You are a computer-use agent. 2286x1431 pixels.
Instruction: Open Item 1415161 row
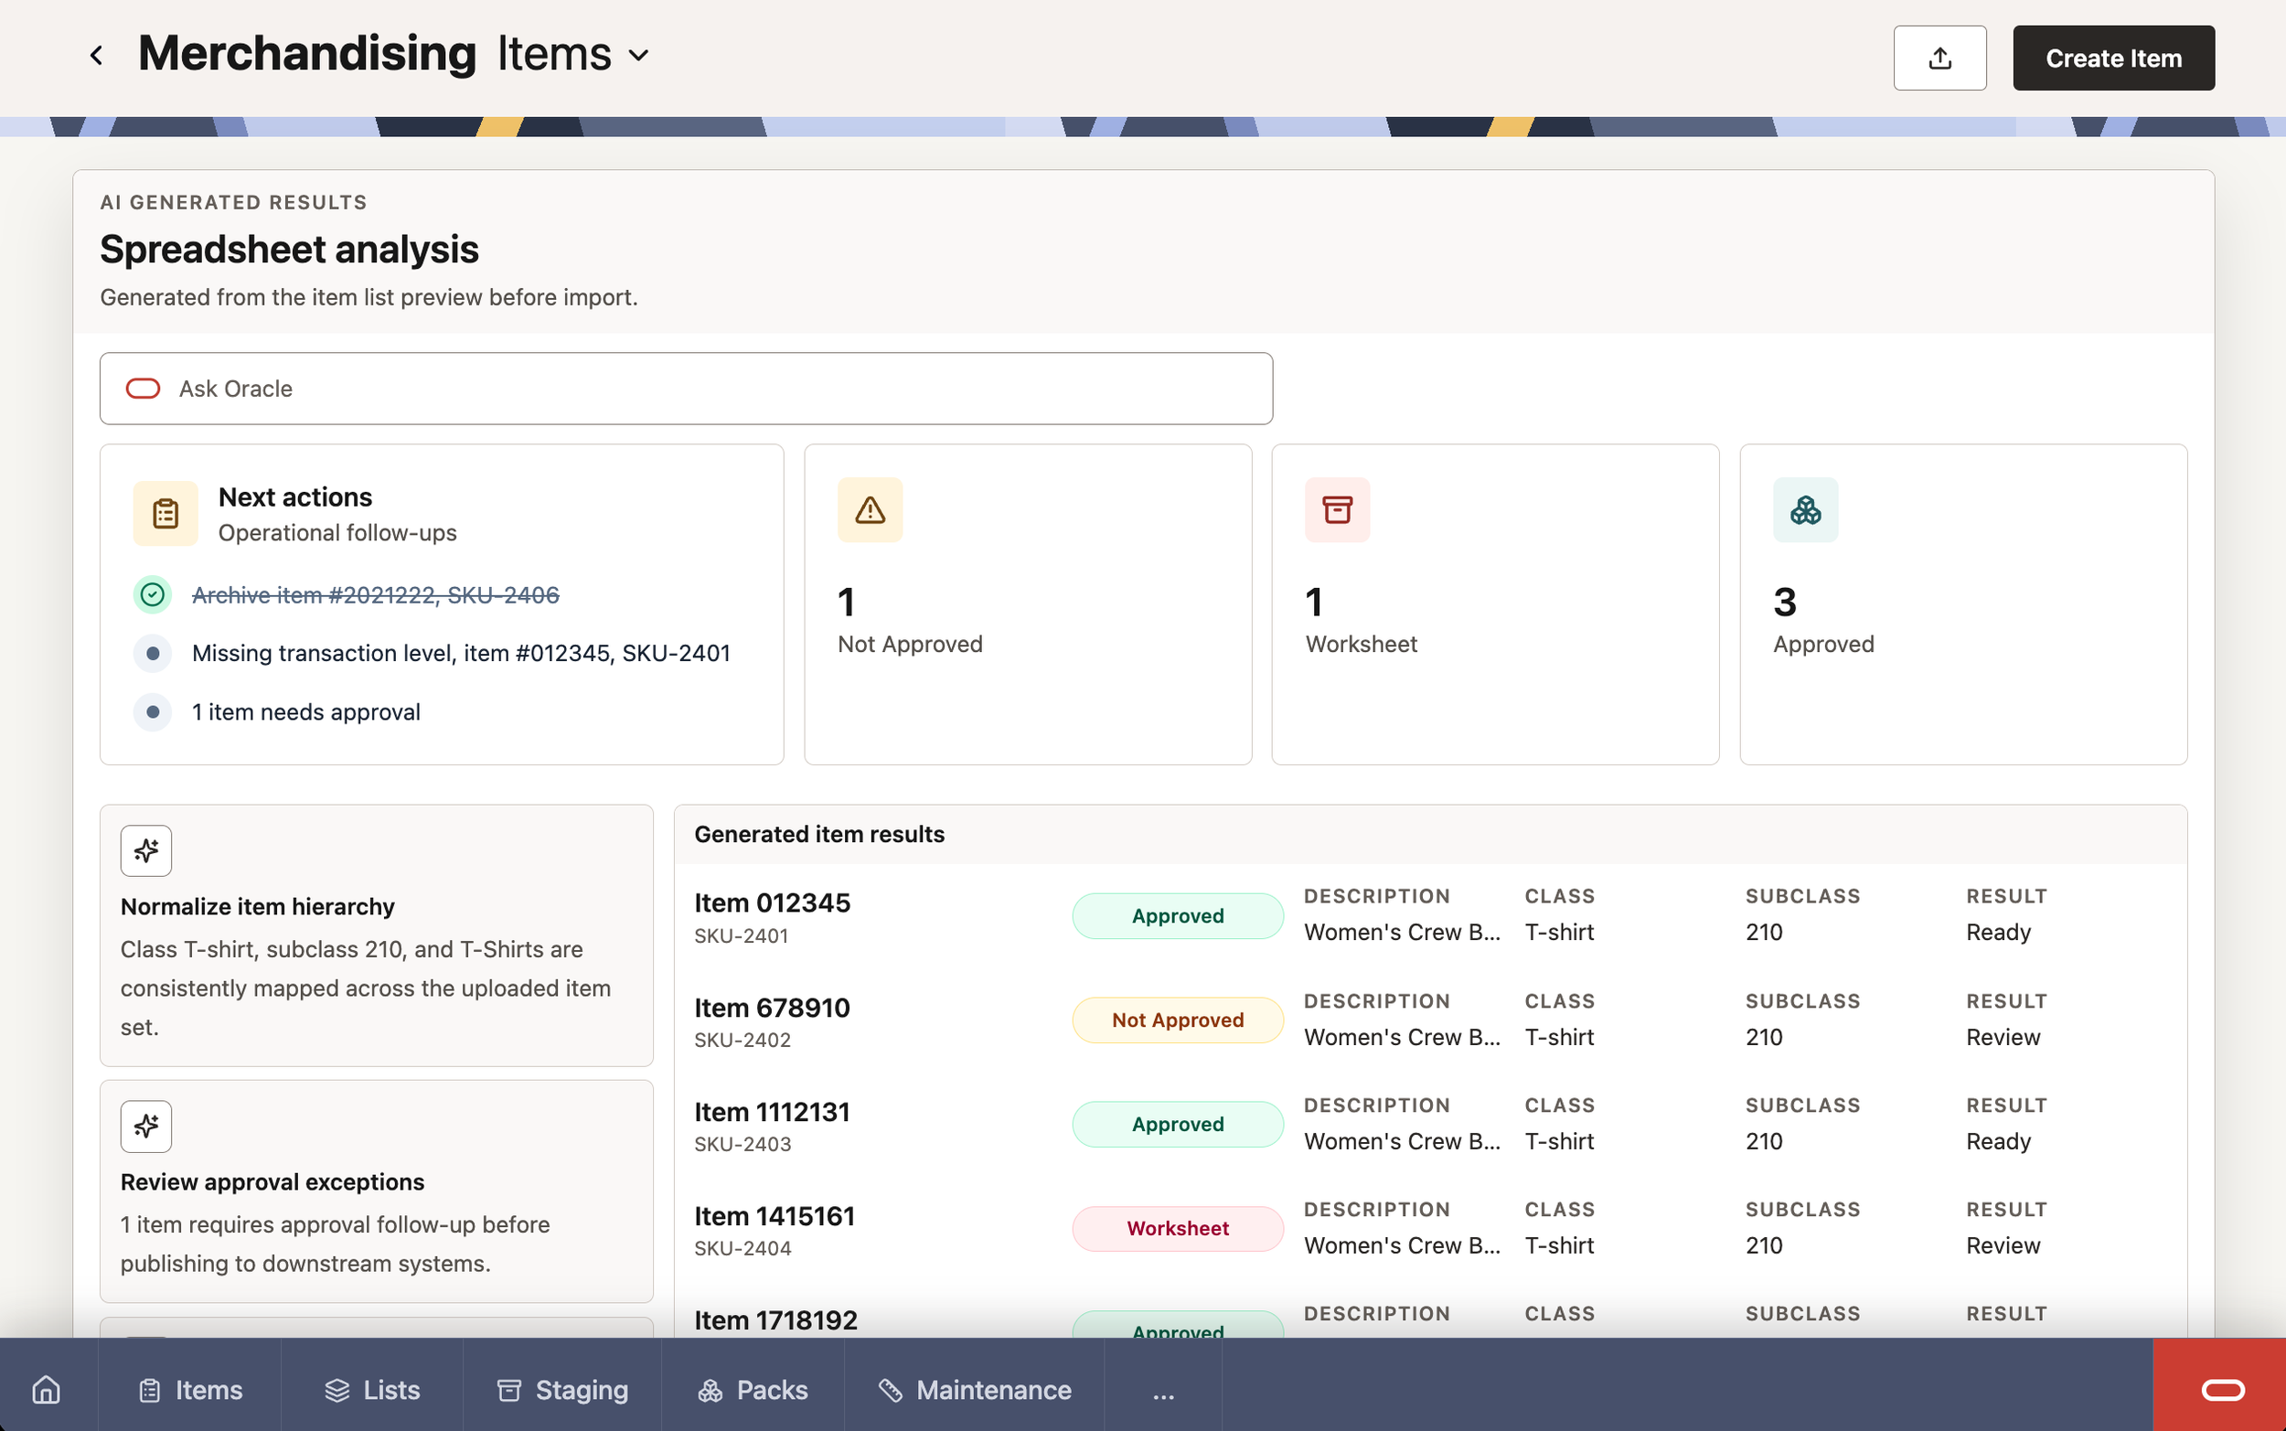point(1430,1228)
